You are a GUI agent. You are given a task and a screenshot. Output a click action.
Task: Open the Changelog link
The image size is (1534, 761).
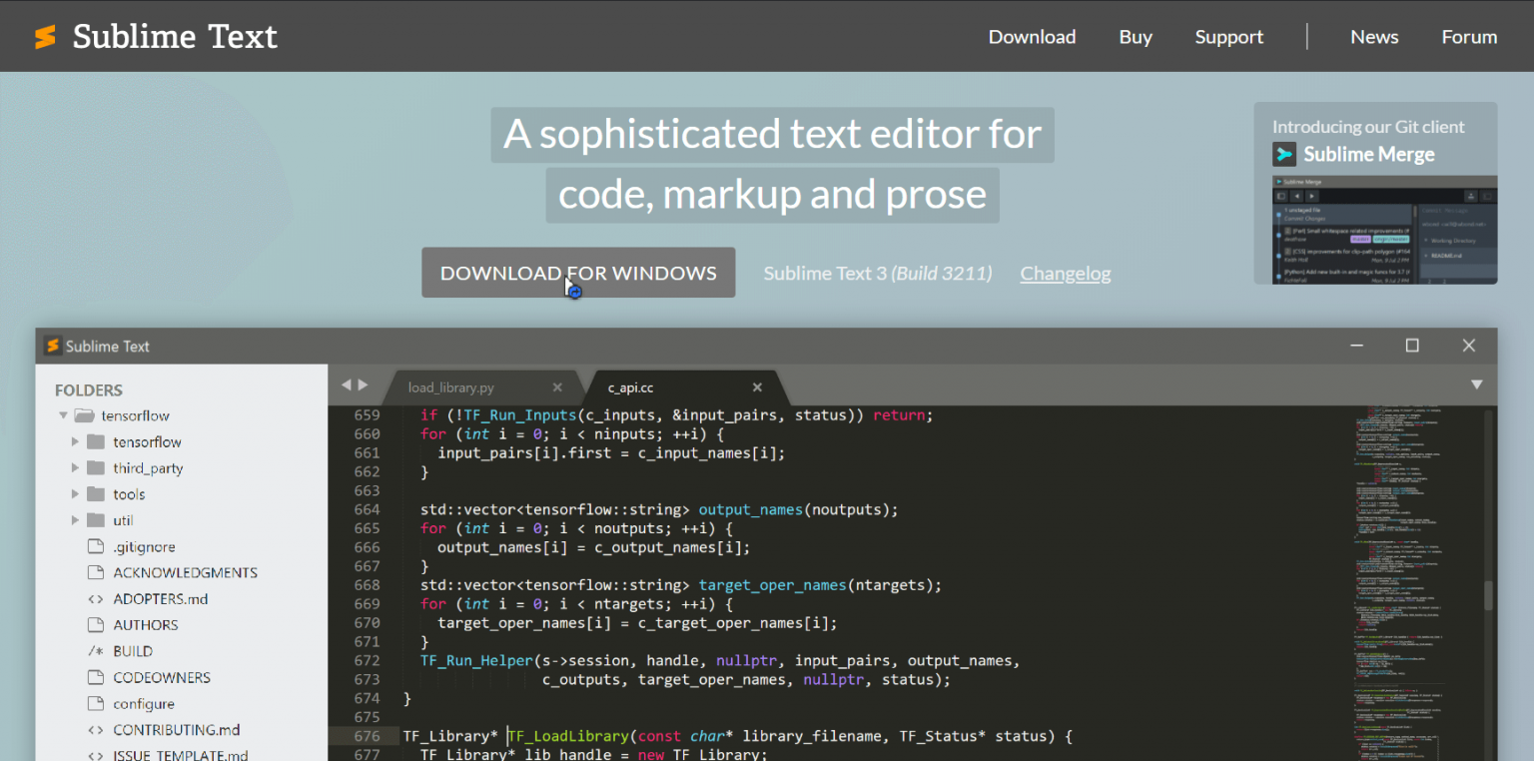[1065, 273]
